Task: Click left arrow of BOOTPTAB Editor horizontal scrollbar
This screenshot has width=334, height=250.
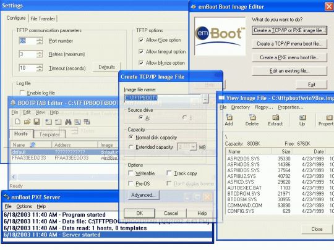Action: [14, 177]
